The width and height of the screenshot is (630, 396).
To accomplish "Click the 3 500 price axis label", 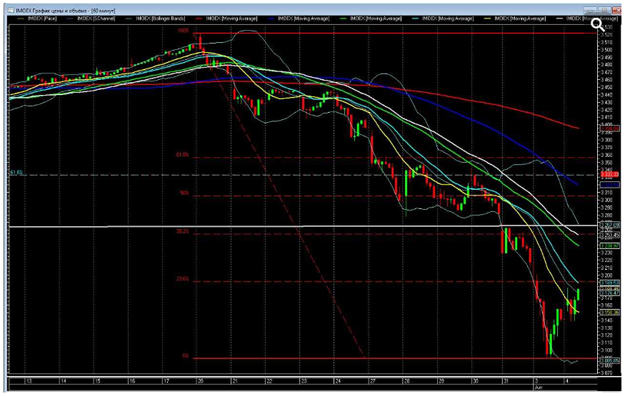I will [607, 50].
